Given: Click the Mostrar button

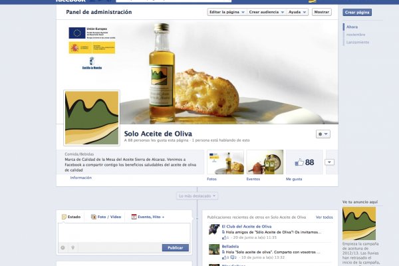Looking at the screenshot, I should tap(322, 12).
